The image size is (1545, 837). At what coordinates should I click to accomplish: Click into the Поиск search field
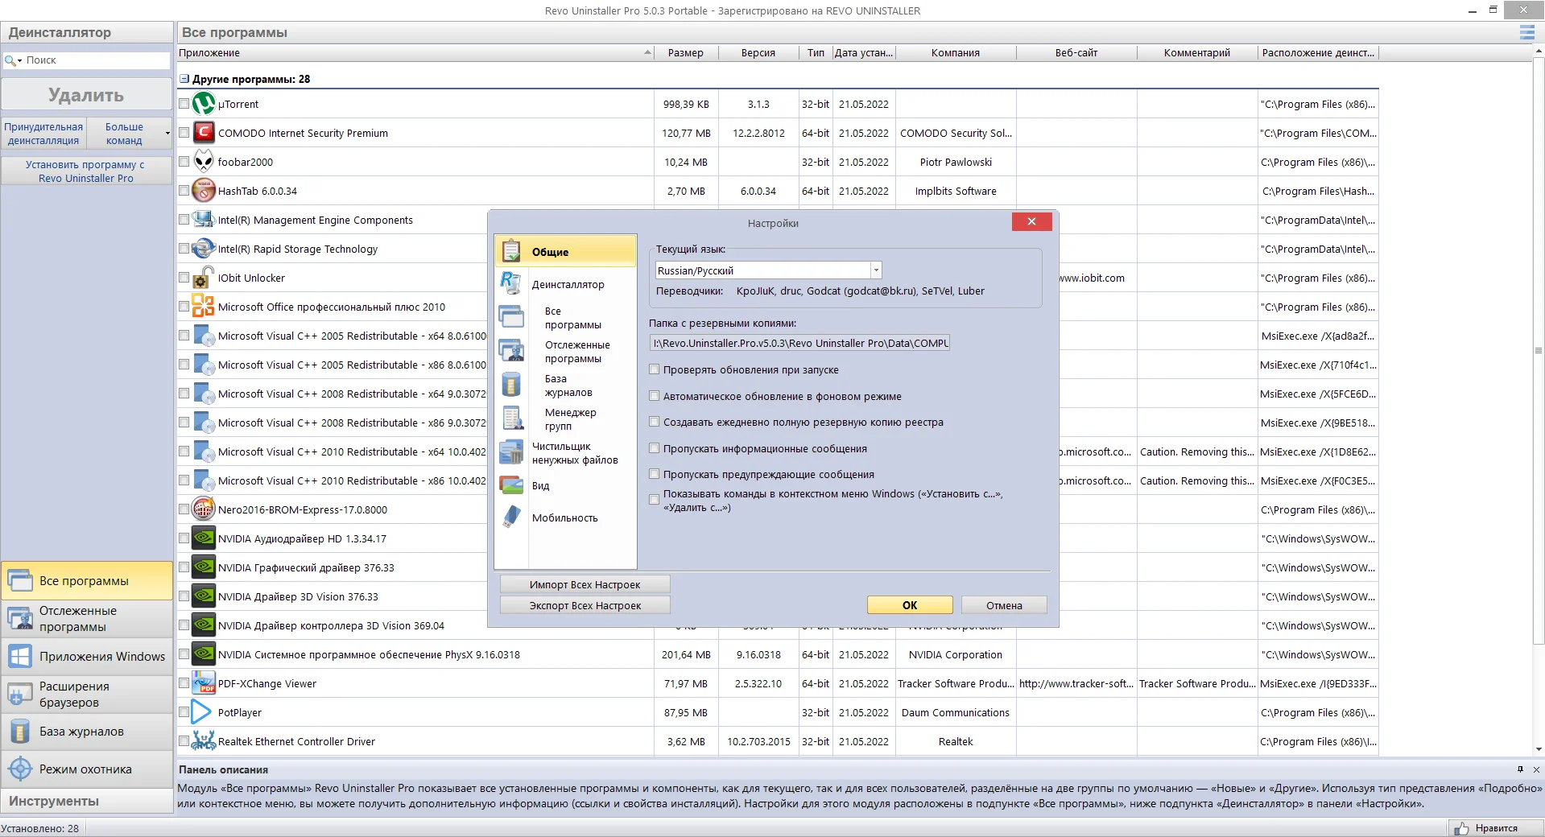point(97,60)
